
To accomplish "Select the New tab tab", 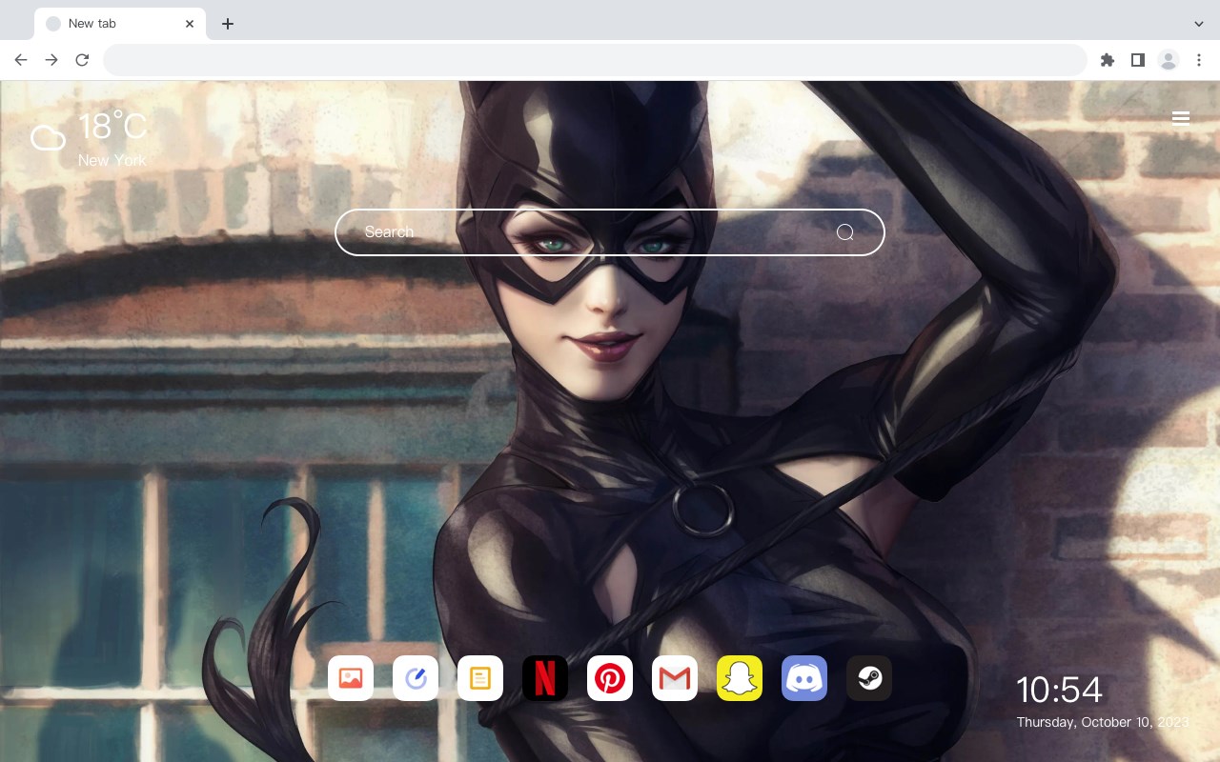I will coord(120,24).
